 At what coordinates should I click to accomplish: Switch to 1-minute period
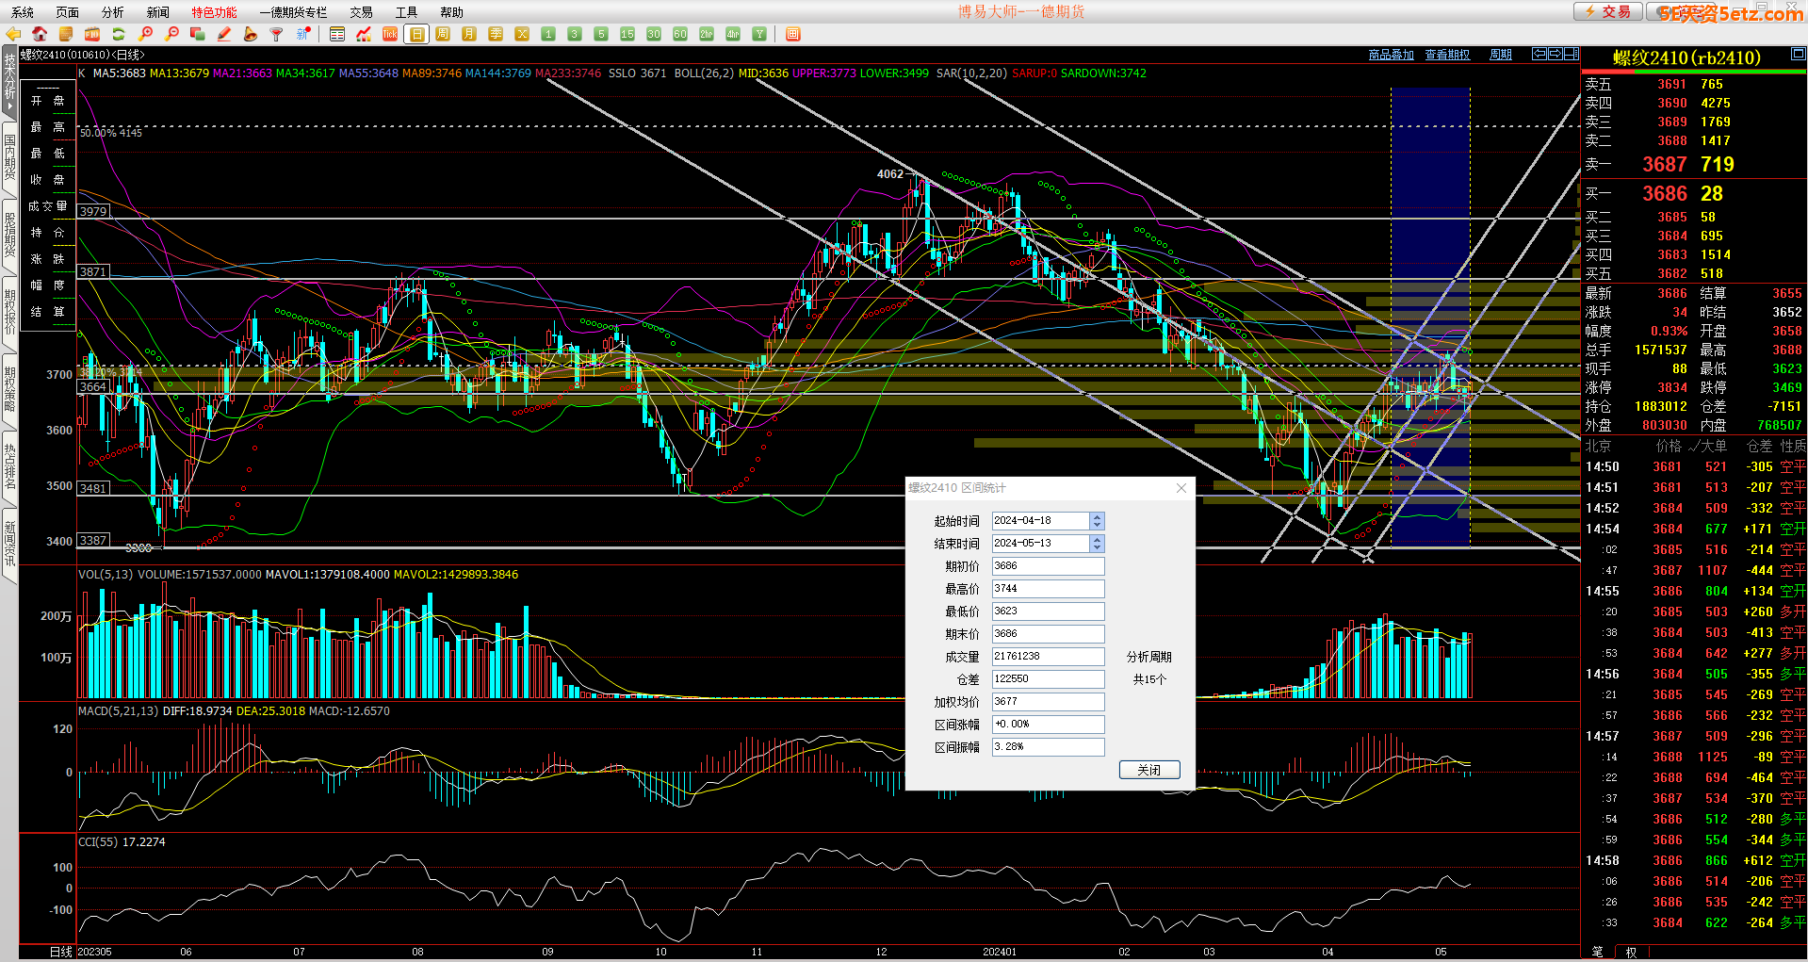(x=548, y=34)
